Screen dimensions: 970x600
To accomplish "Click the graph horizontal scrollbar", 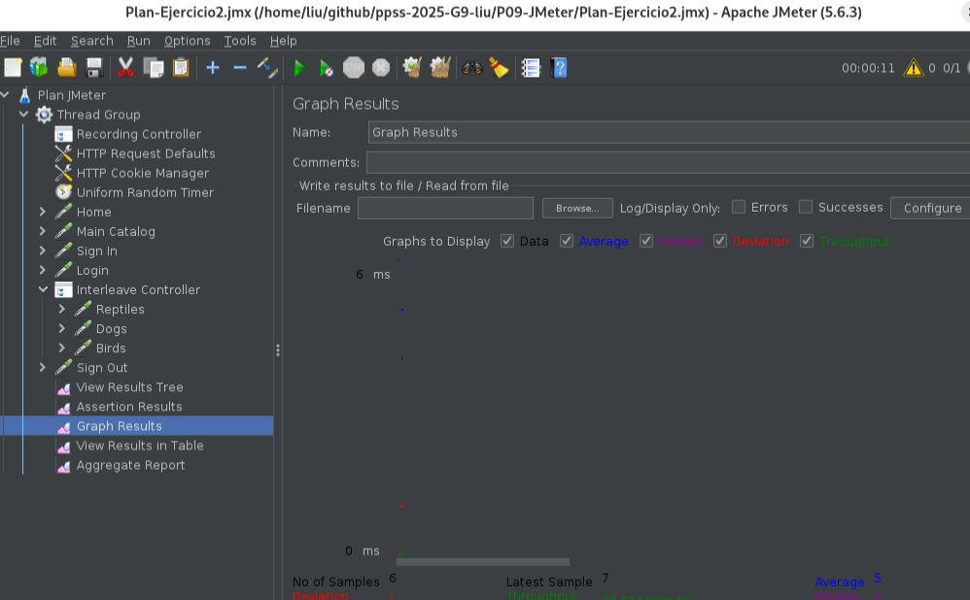I will (x=483, y=562).
